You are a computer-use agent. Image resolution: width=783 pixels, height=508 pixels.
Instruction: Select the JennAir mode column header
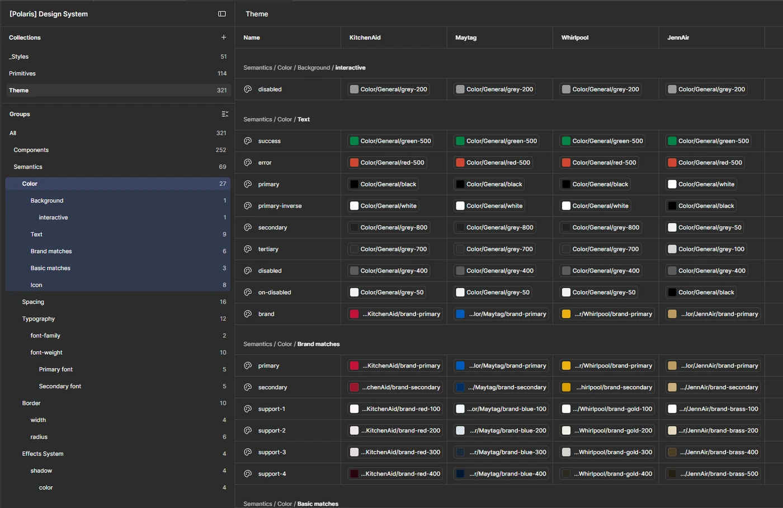pyautogui.click(x=711, y=37)
